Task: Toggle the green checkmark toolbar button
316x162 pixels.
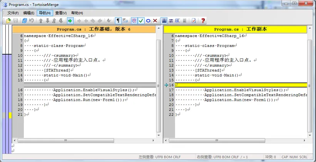Action: click(x=141, y=20)
